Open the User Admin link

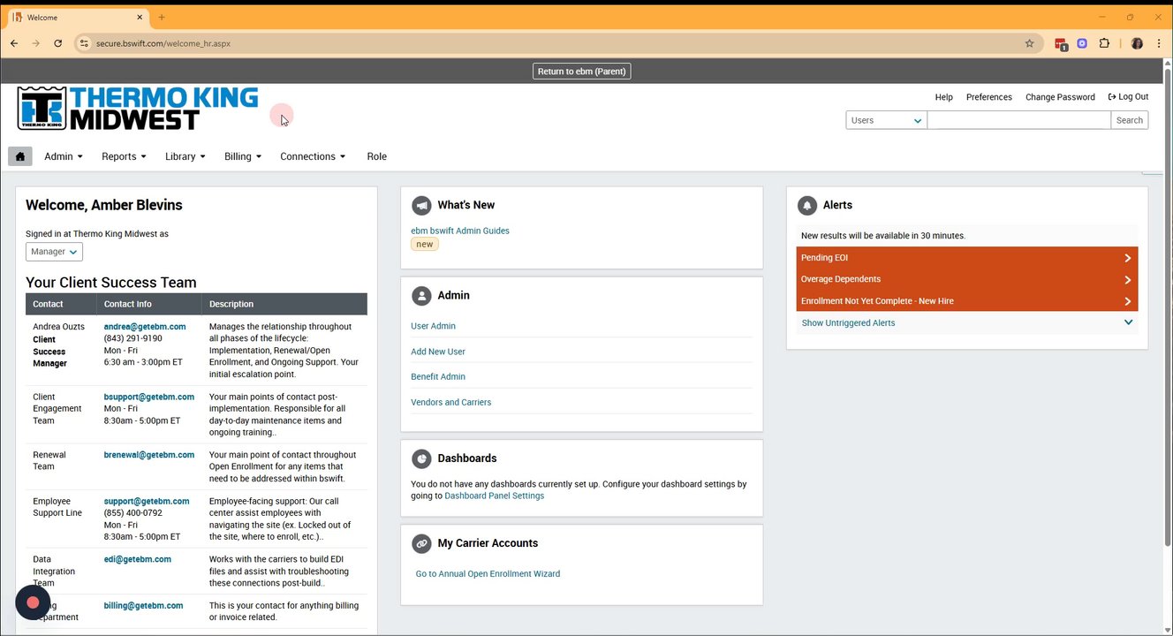433,326
